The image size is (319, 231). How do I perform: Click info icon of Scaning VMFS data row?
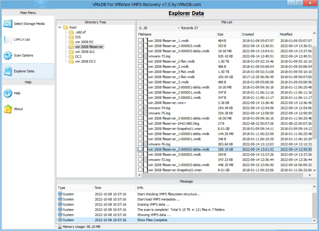(x=60, y=204)
